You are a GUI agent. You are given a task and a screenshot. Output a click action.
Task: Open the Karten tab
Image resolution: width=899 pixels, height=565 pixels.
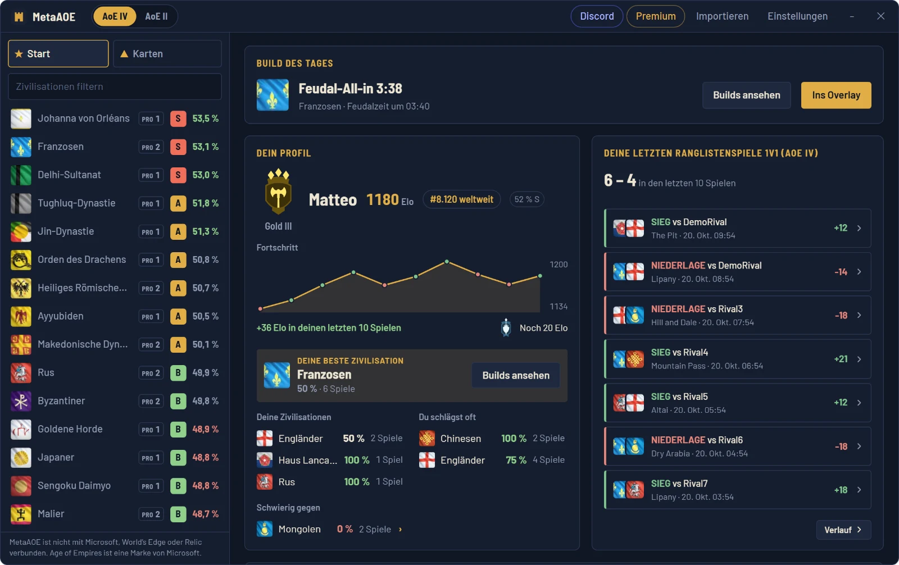tap(167, 54)
